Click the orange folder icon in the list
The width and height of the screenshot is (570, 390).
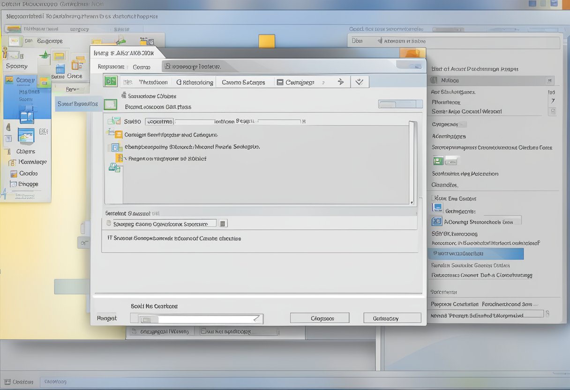[x=118, y=135]
